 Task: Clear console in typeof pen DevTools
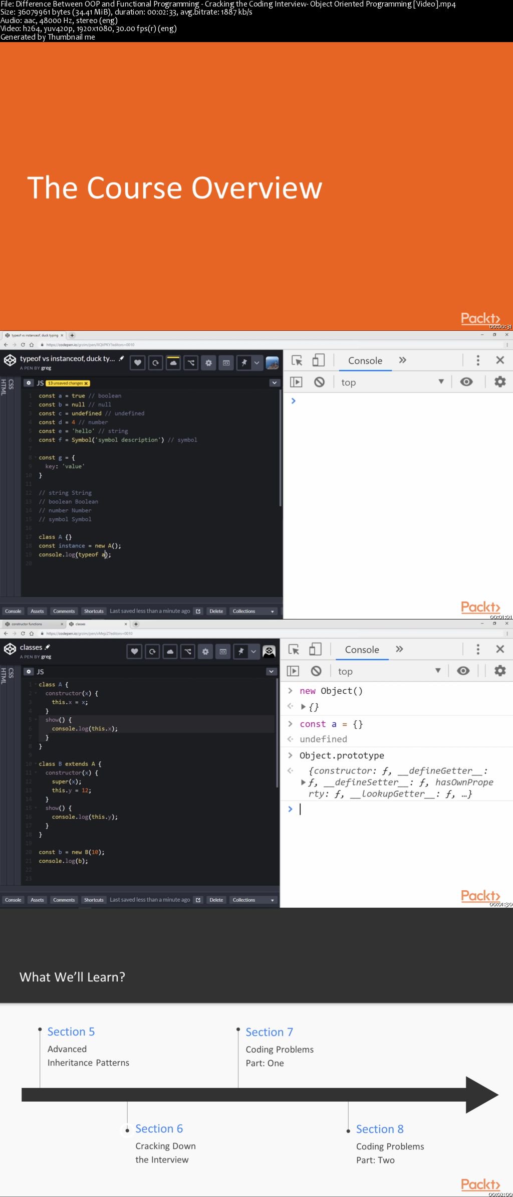pos(319,382)
